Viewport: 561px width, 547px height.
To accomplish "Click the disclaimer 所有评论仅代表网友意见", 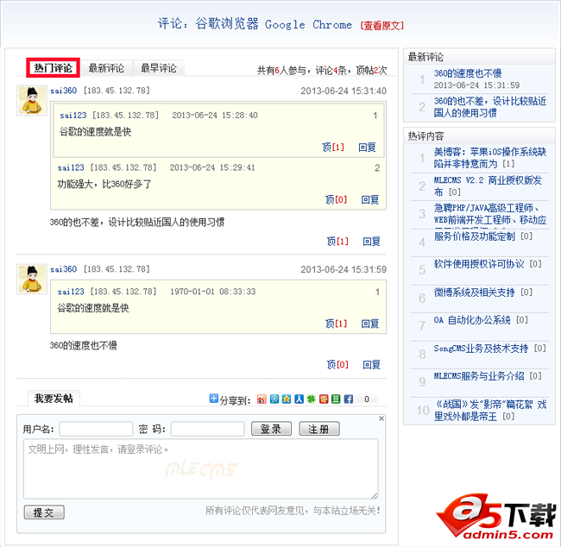I will 293,511.
